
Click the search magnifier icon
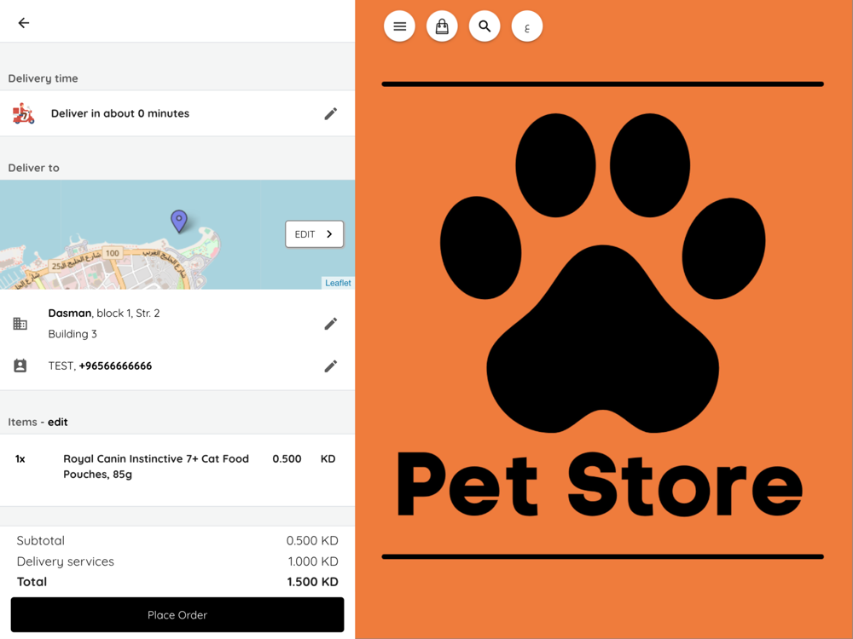click(x=485, y=26)
